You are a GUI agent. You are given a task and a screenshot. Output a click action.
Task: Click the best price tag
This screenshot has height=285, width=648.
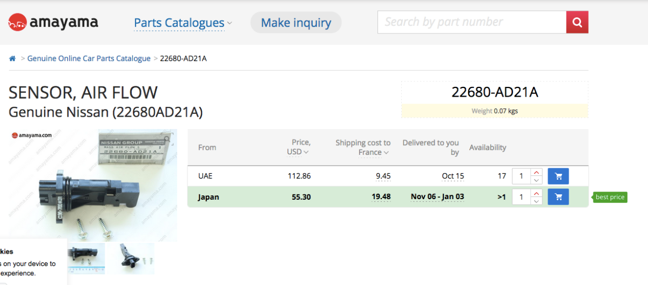[x=610, y=197]
